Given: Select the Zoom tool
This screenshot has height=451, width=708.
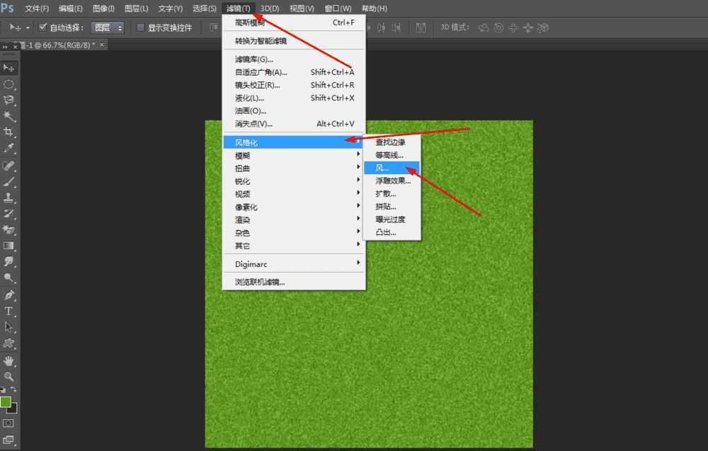Looking at the screenshot, I should 9,376.
